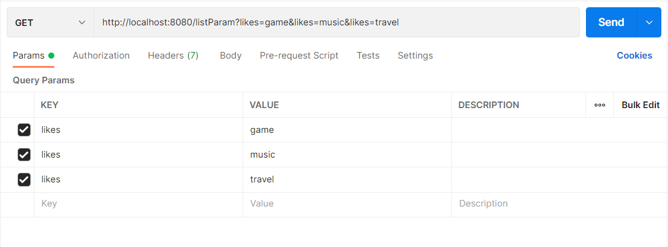Uncheck the likes=music parameter checkbox
Image resolution: width=668 pixels, height=247 pixels.
pyautogui.click(x=24, y=155)
